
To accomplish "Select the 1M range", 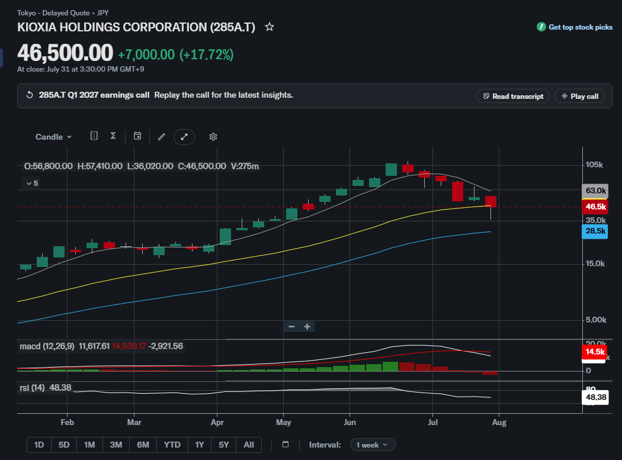I will click(89, 445).
